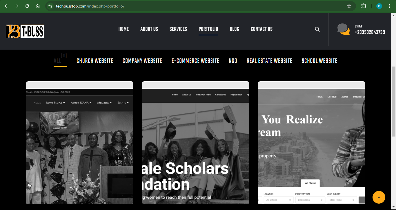Click the T-BUSS site logo
Image resolution: width=396 pixels, height=210 pixels.
coord(25,31)
